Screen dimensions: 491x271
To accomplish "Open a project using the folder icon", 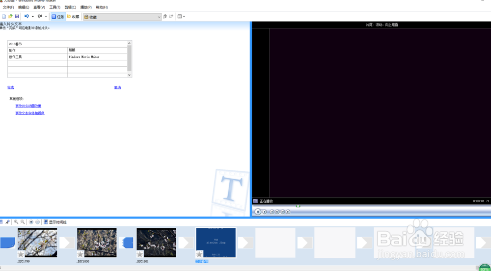I will pos(10,17).
